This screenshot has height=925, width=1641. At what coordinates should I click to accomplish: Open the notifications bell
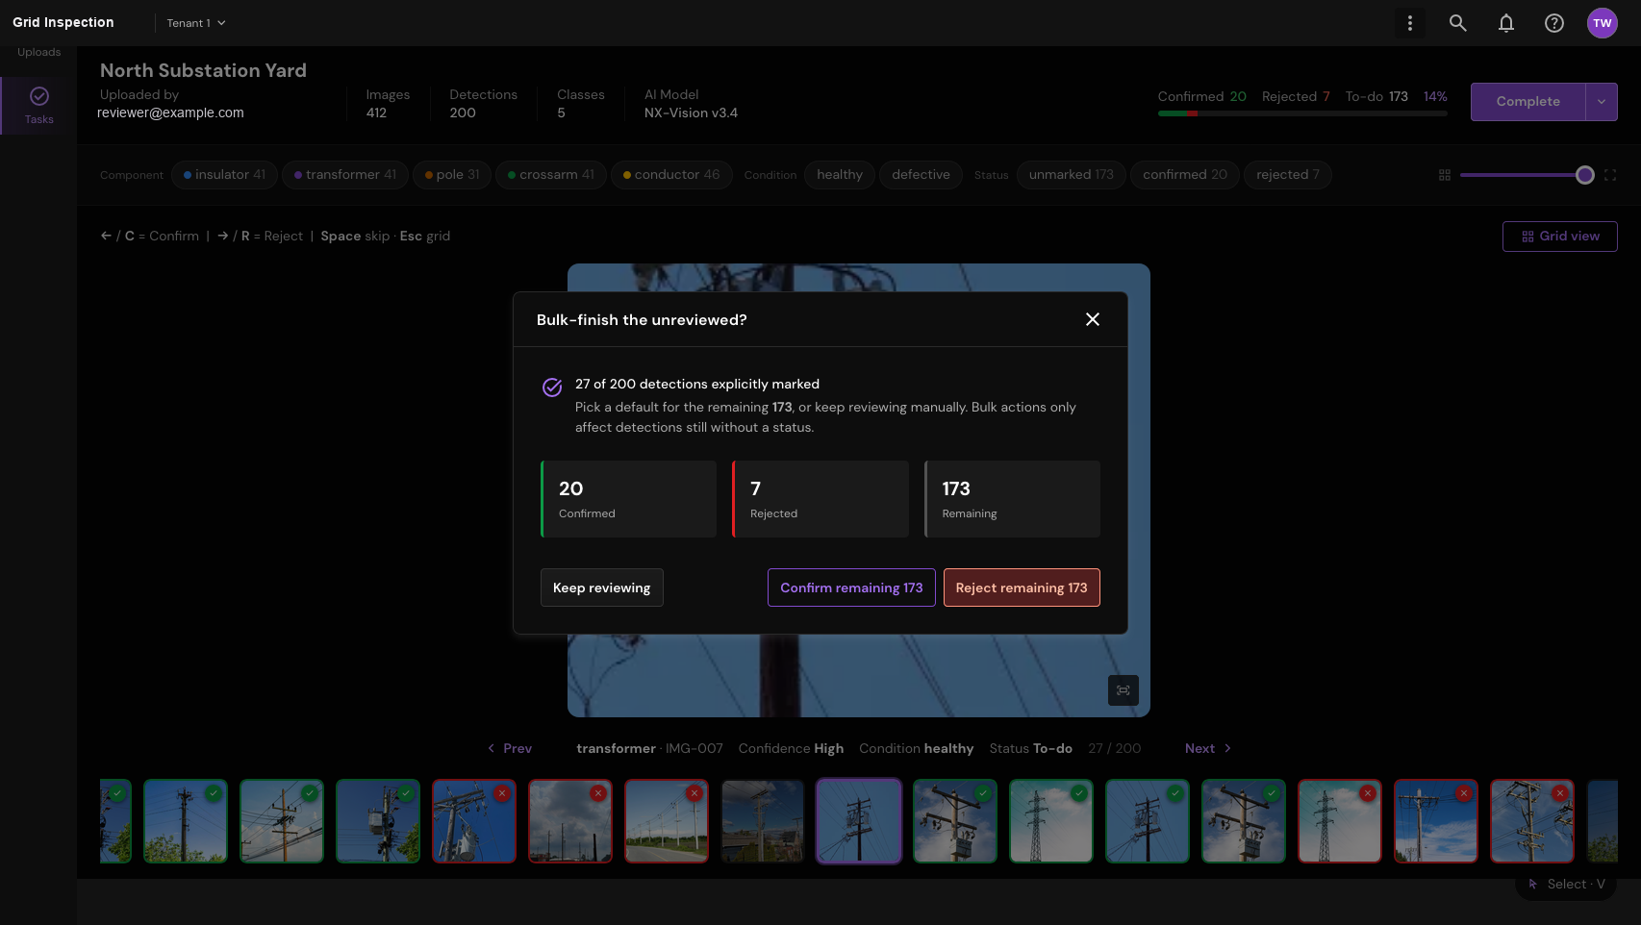[x=1506, y=23]
